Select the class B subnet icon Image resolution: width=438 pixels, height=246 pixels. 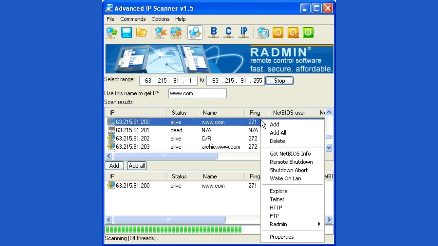pos(214,33)
